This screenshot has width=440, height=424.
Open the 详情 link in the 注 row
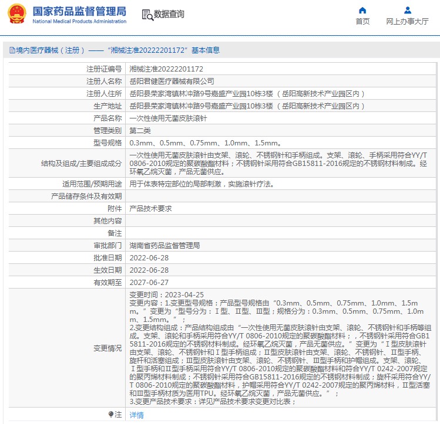point(137,415)
